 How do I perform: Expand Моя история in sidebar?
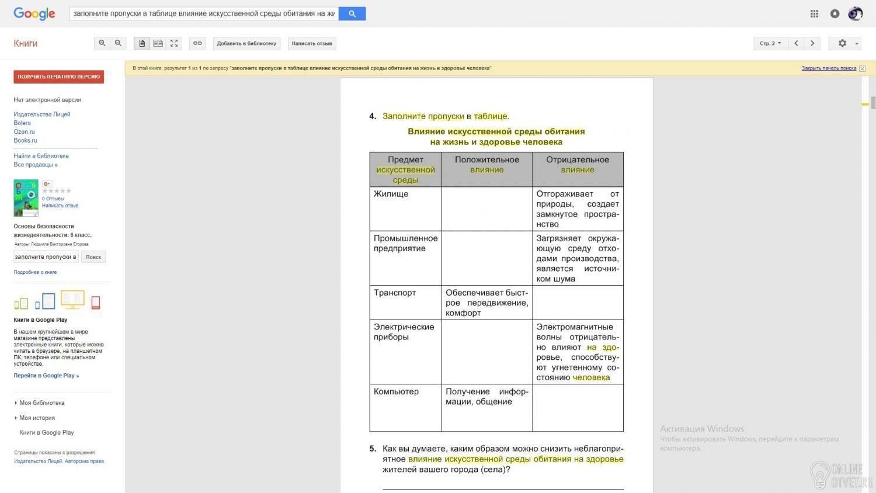(34, 418)
